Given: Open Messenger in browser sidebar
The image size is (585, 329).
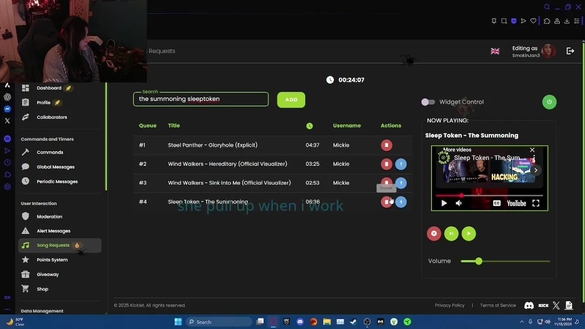Looking at the screenshot, I should pos(7,109).
